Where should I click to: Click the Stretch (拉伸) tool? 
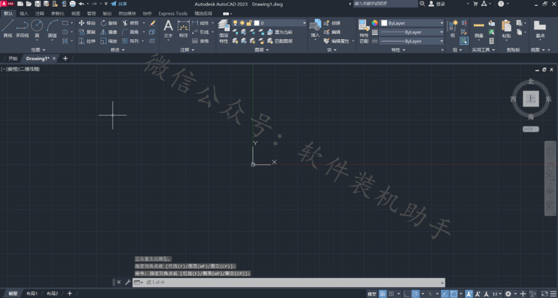click(x=87, y=41)
